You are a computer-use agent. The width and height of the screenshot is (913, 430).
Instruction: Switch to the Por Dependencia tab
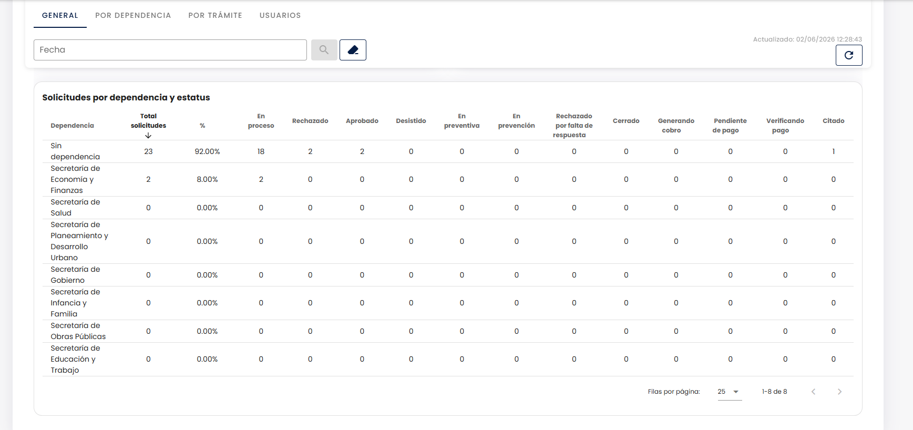coord(133,15)
